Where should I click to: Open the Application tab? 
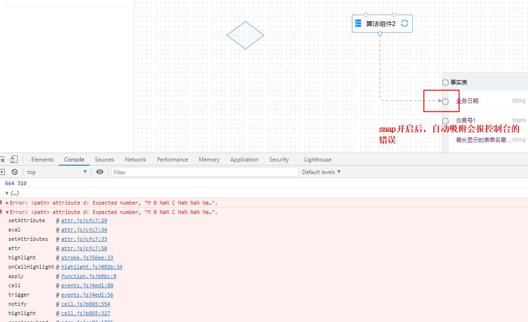coord(244,160)
